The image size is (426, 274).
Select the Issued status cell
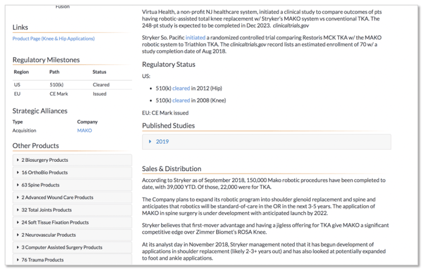click(100, 94)
